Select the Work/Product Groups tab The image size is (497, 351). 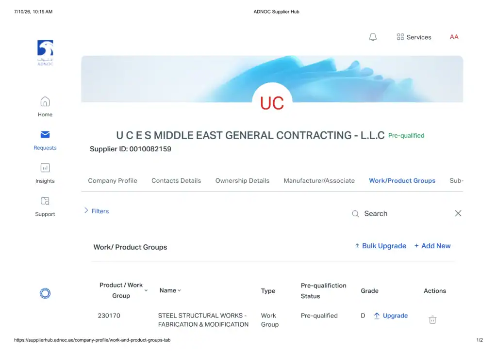(402, 181)
